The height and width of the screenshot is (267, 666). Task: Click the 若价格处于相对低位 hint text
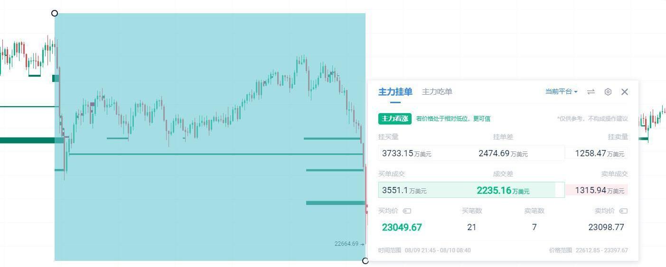(x=453, y=119)
